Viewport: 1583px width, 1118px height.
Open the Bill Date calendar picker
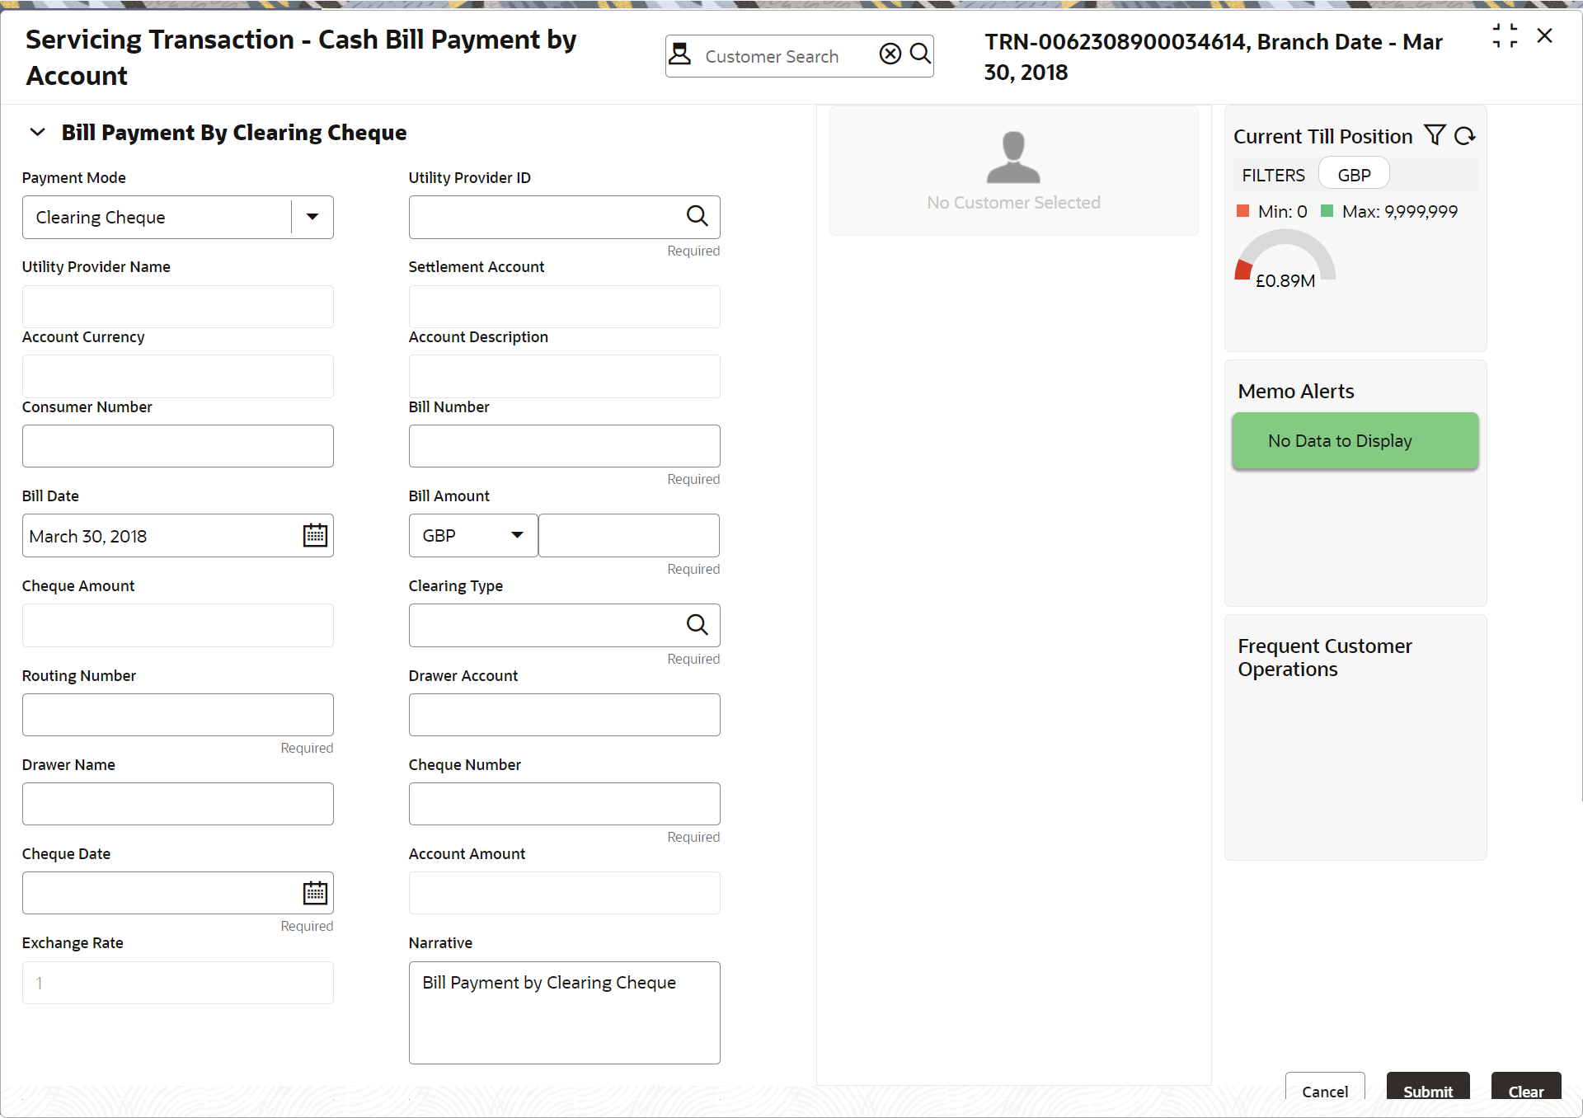(x=315, y=536)
